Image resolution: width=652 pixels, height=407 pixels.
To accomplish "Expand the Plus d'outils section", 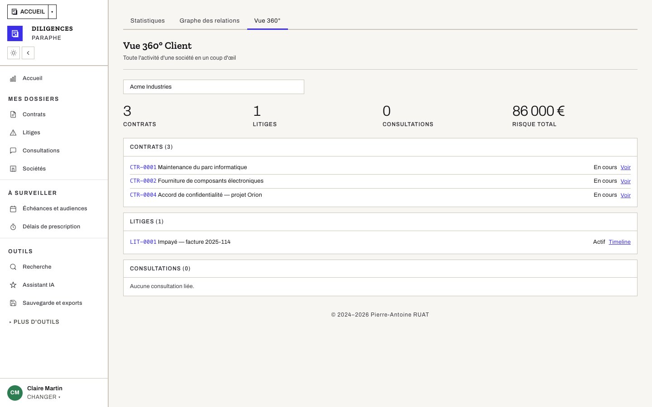I will (34, 322).
